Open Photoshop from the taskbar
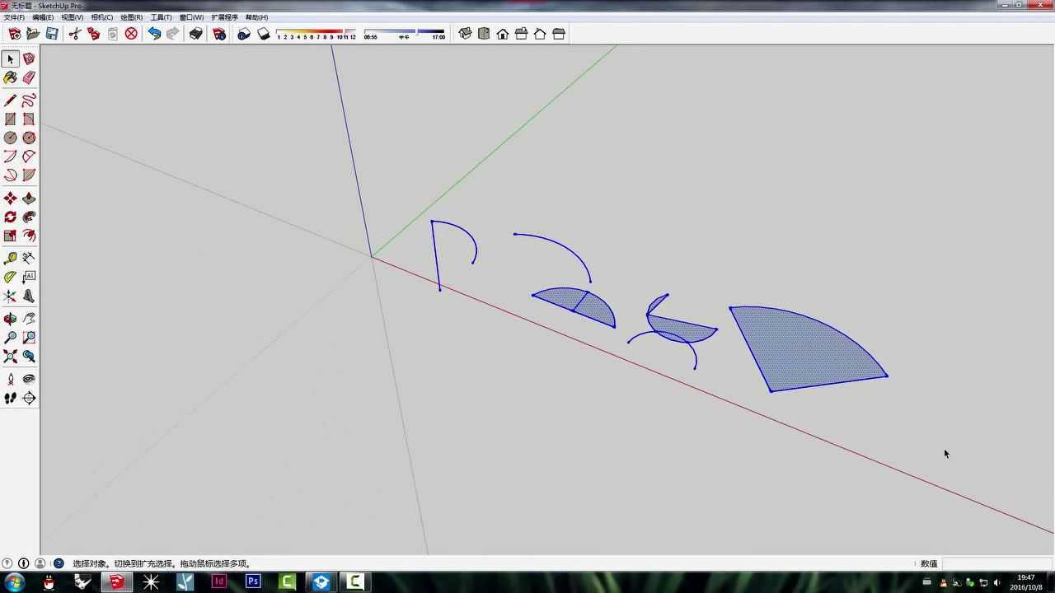 pyautogui.click(x=253, y=581)
